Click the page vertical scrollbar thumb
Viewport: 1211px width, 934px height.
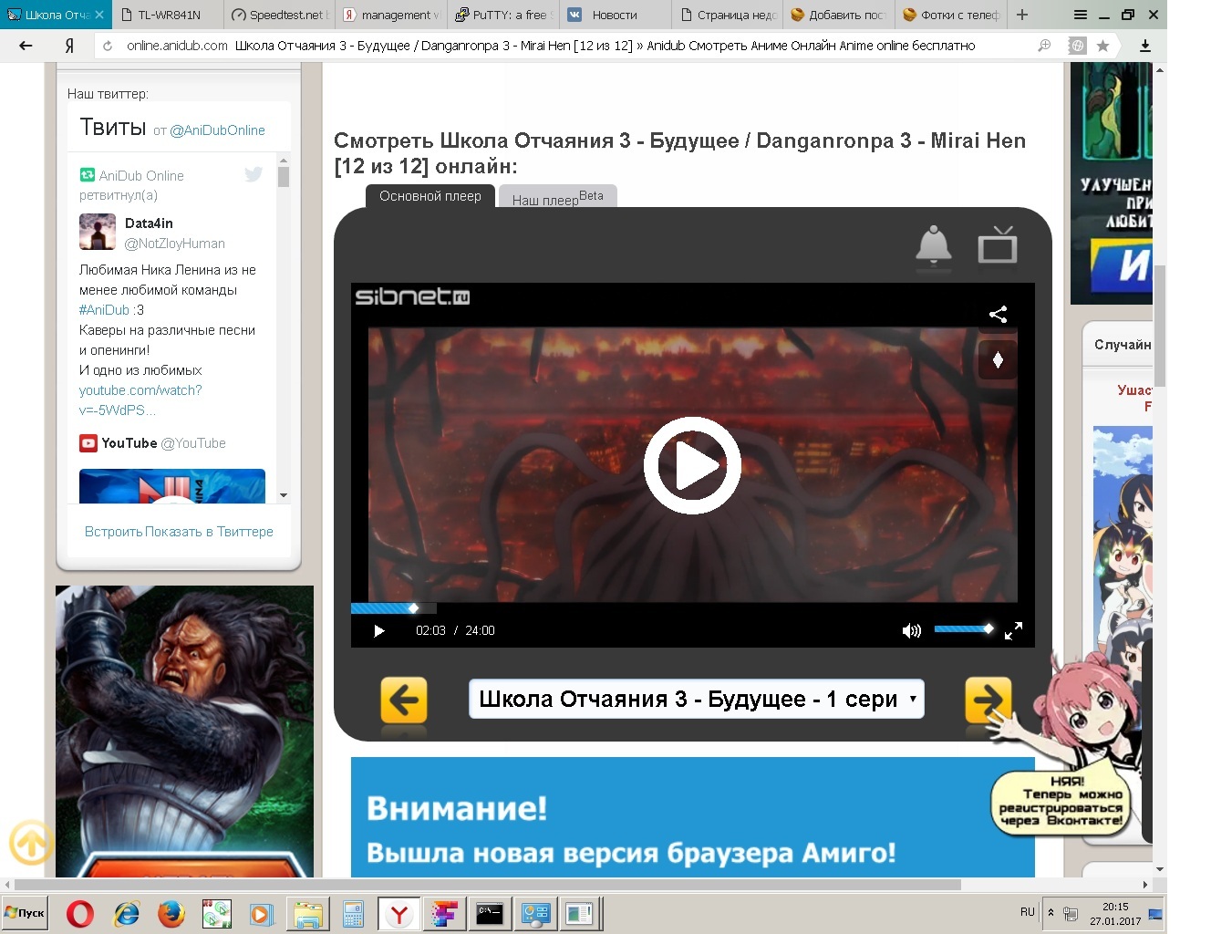(x=1160, y=327)
